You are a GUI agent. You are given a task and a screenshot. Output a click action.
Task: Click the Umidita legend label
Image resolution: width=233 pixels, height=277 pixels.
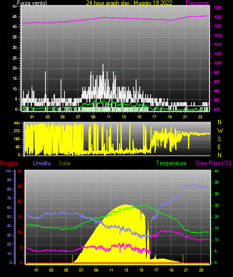[x=42, y=163]
